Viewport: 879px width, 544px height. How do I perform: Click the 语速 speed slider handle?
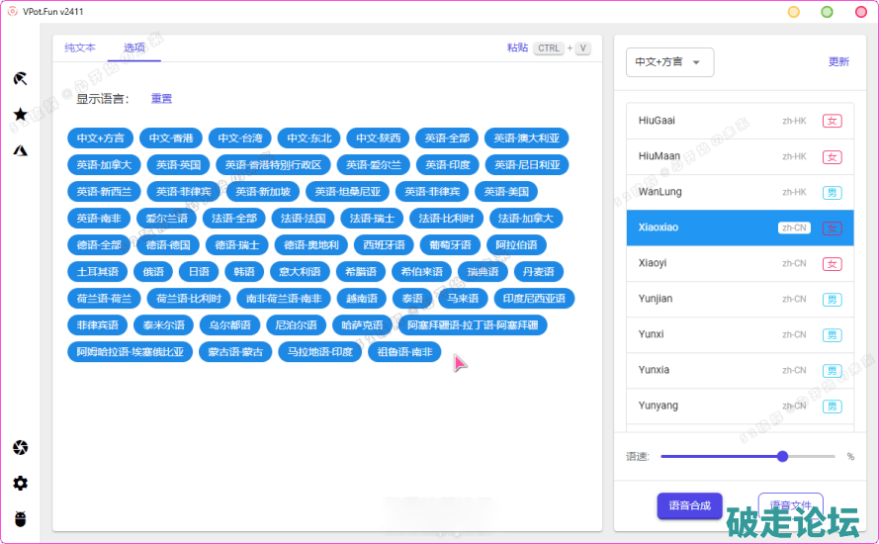782,457
